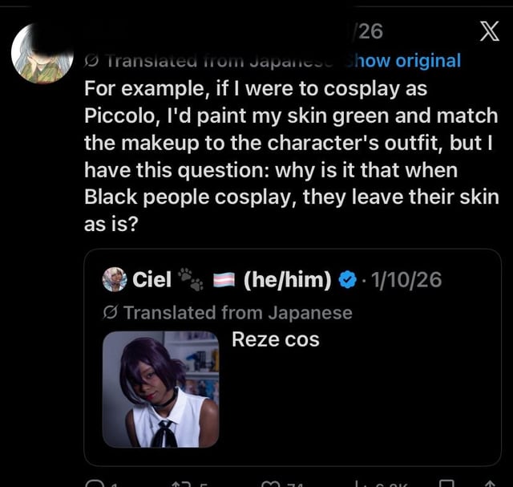Click the Reze cos caption text

click(x=275, y=339)
